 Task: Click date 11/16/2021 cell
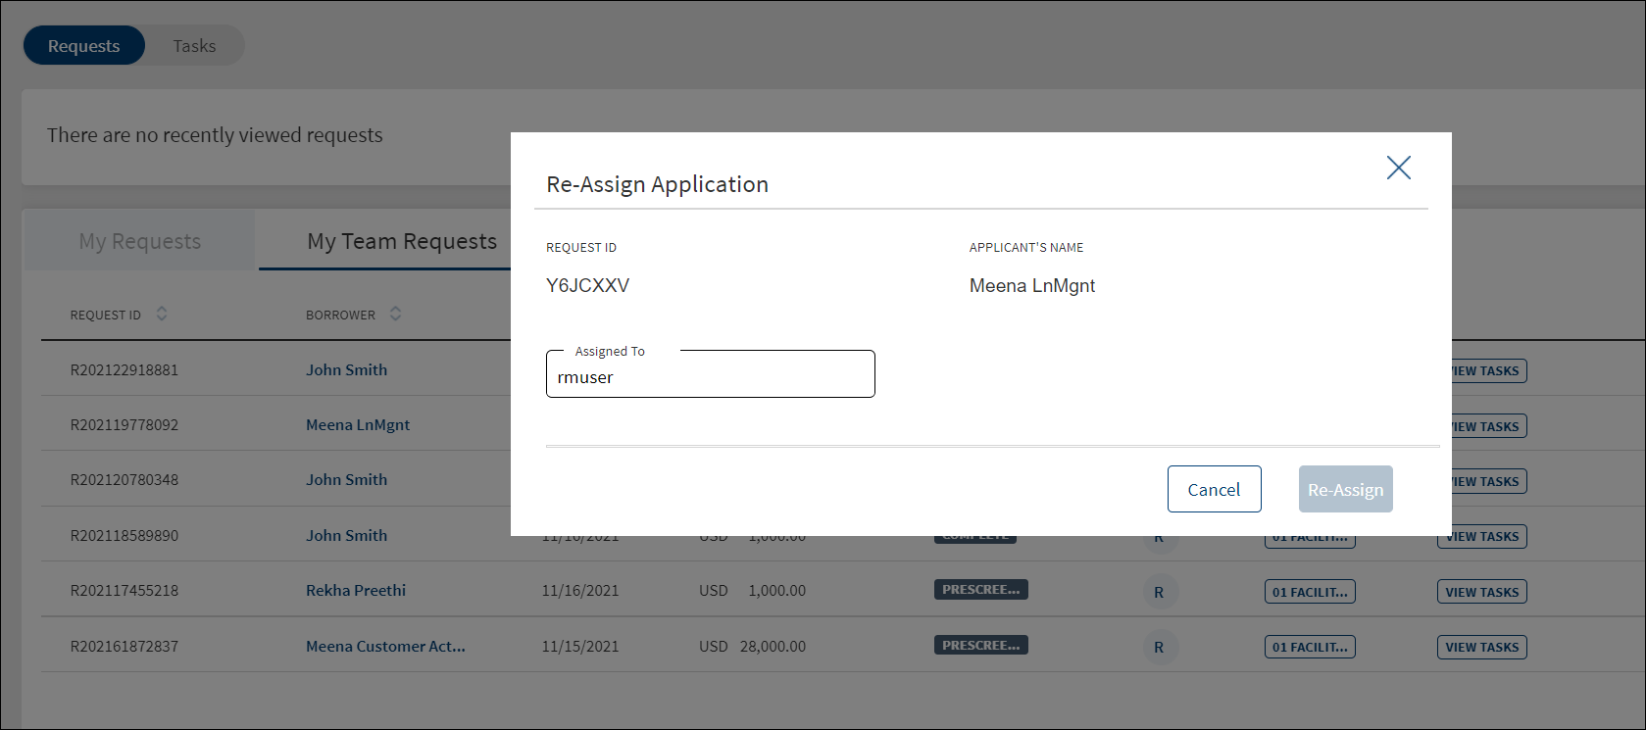click(x=580, y=591)
